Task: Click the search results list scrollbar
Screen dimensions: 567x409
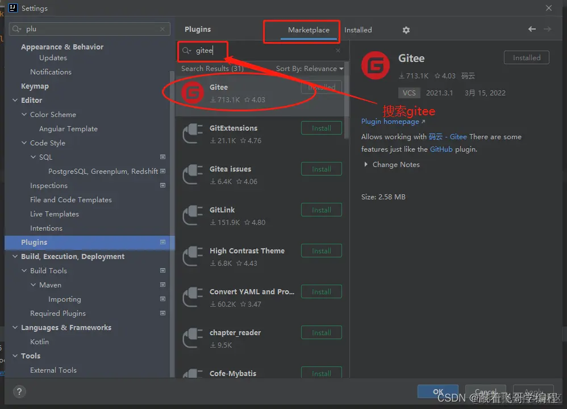Action: point(347,101)
